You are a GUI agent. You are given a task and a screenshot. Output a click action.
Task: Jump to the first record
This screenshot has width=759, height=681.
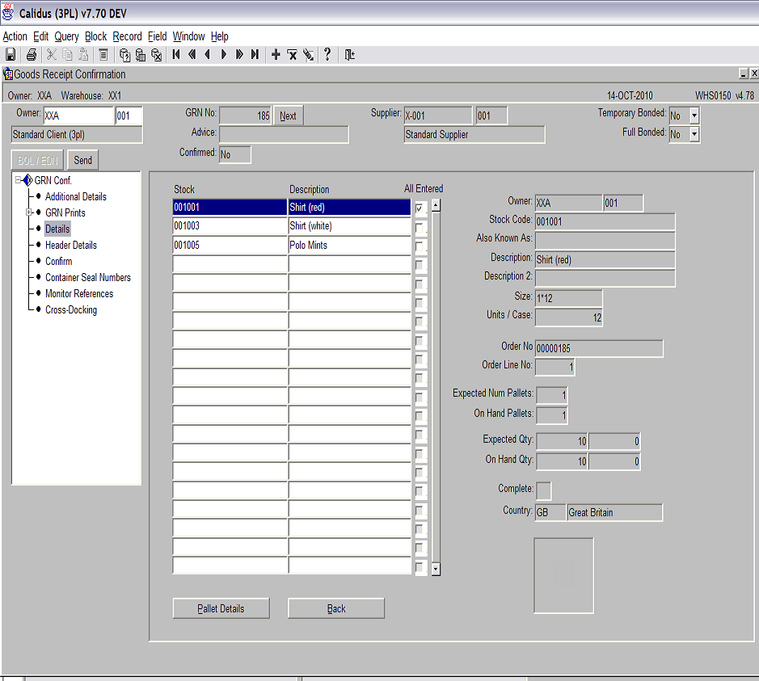tap(176, 55)
